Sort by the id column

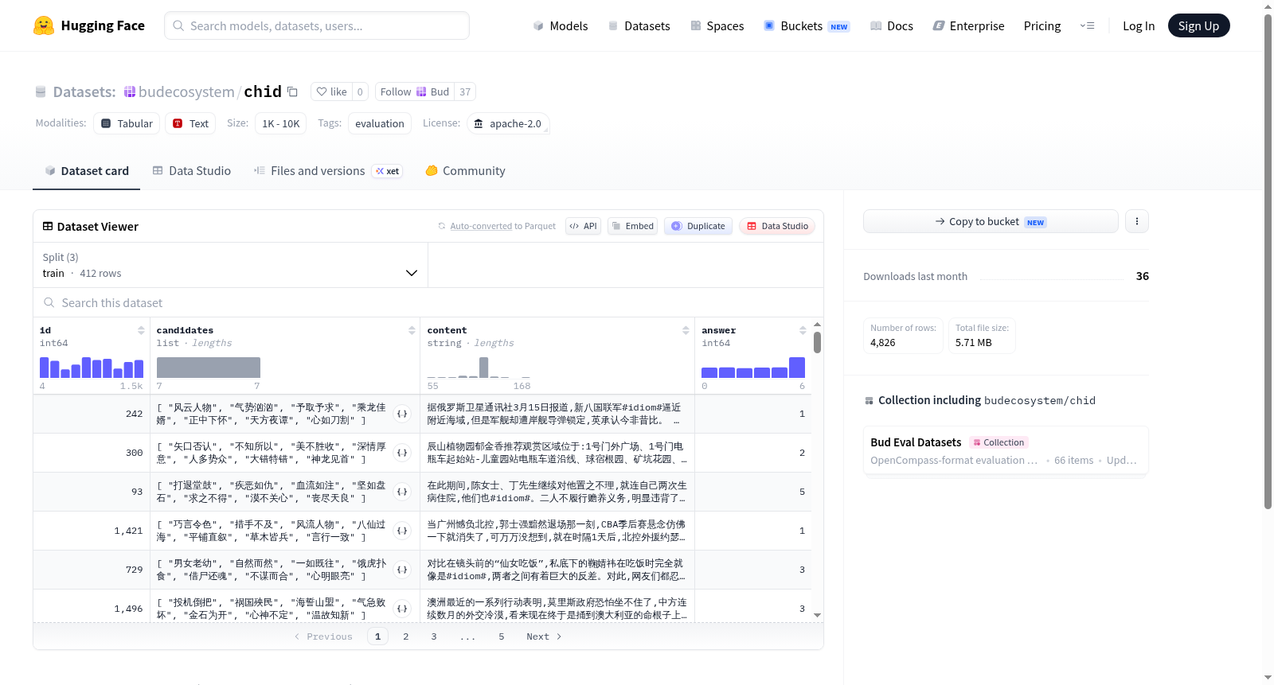141,330
